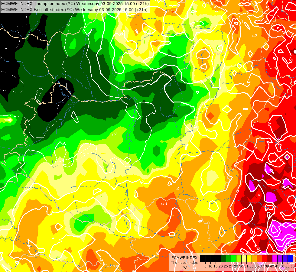Select the medium green 25-27 legend swatch
This screenshot has height=272, width=296.
coord(228,258)
